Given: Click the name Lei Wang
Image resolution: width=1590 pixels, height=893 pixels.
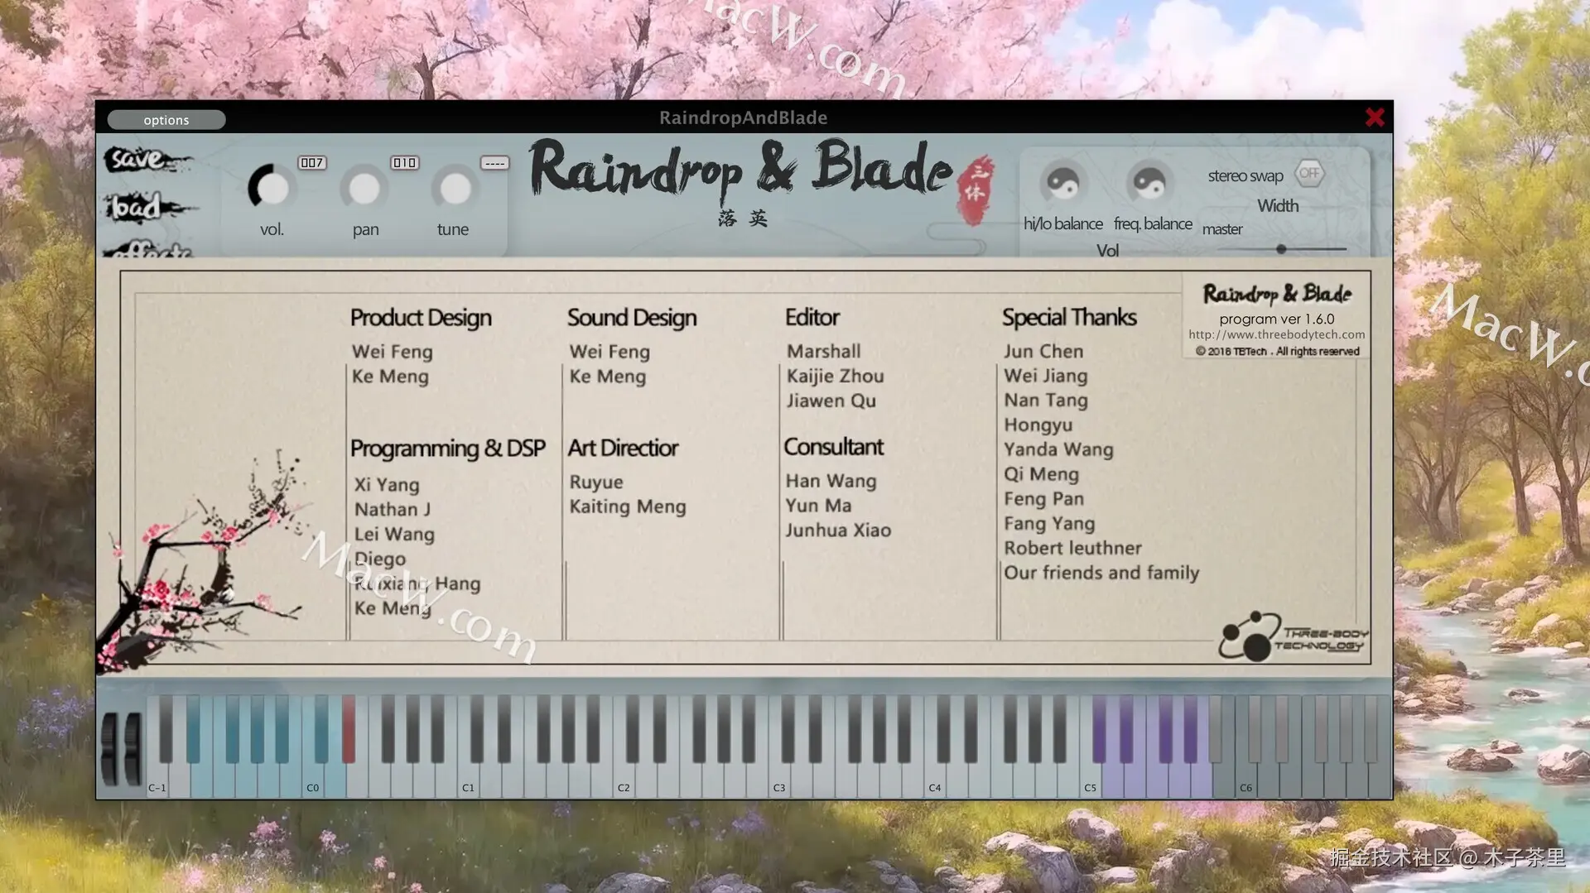Looking at the screenshot, I should click(394, 535).
